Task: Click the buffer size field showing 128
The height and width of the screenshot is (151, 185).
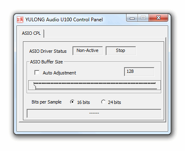Action: 139,72
